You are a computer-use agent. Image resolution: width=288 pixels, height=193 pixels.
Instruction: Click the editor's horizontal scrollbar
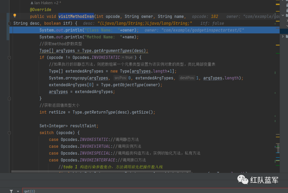[x=101, y=171]
